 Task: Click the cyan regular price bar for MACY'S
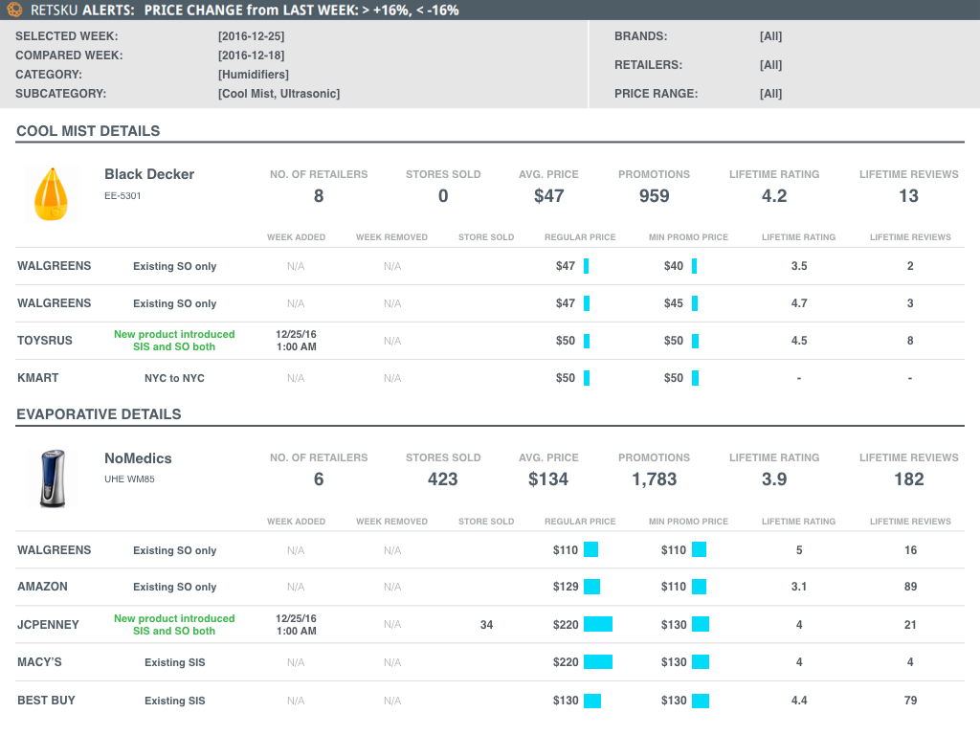pyautogui.click(x=598, y=662)
